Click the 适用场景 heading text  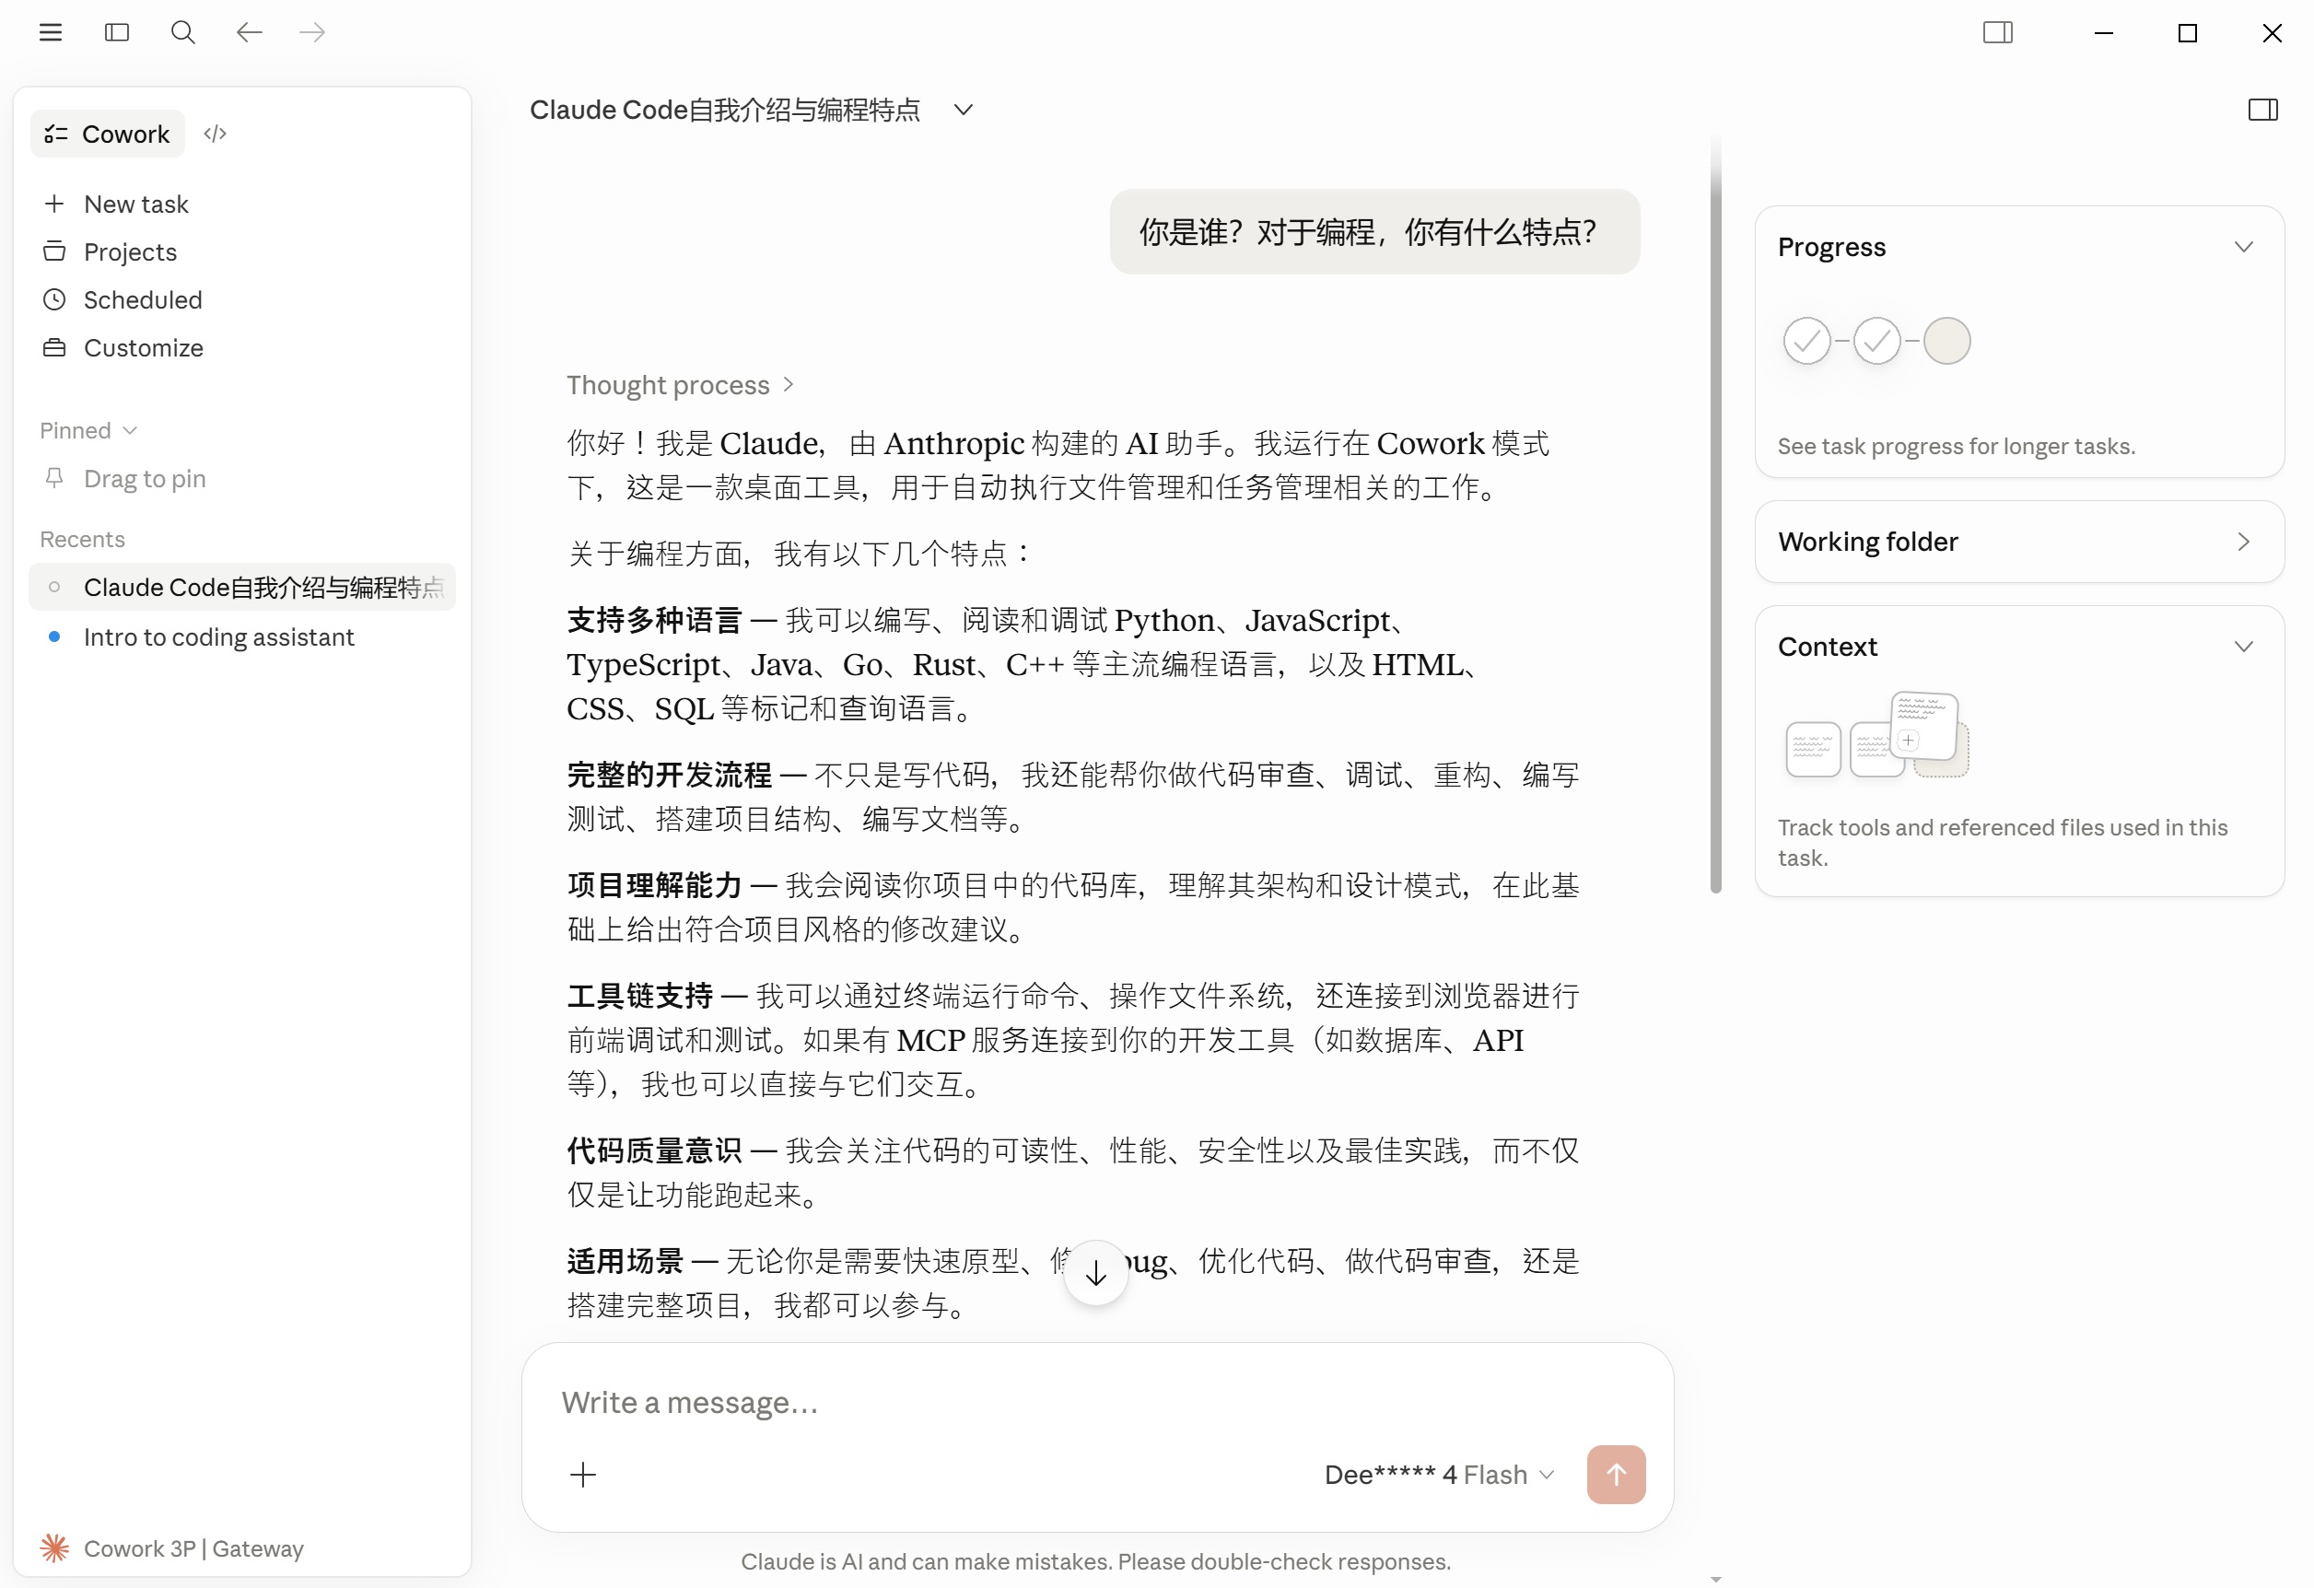pyautogui.click(x=625, y=1261)
